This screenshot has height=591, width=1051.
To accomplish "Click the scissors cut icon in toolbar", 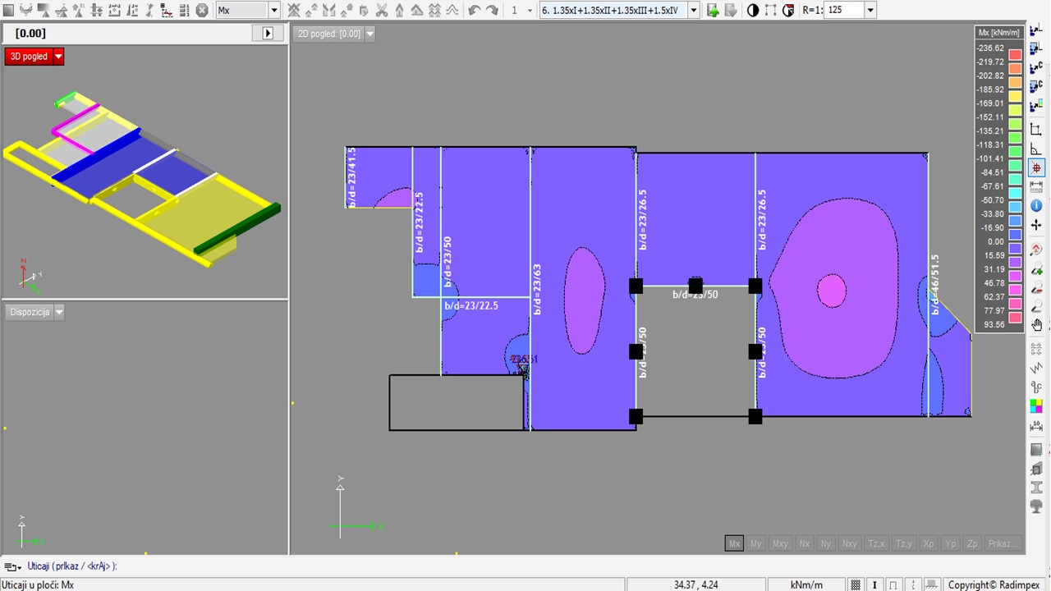I will tap(381, 11).
